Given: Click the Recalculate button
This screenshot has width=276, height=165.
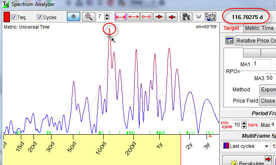Looking at the screenshot, I should pyautogui.click(x=247, y=161).
